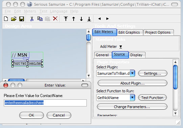This screenshot has width=183, height=128.
Task: Cut selection with the scissors icon
Action: pyautogui.click(x=32, y=19)
